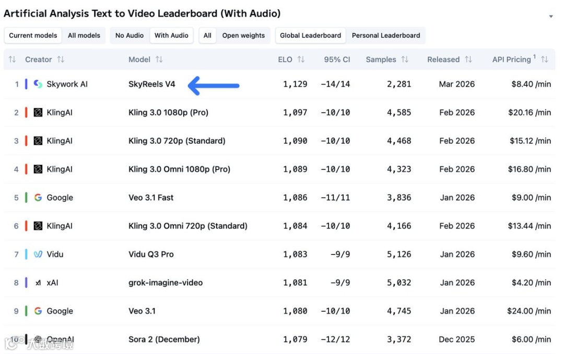Click KlingAI logo in Kling 3.0 1080p (Pro) row
The height and width of the screenshot is (354, 564).
tap(38, 113)
